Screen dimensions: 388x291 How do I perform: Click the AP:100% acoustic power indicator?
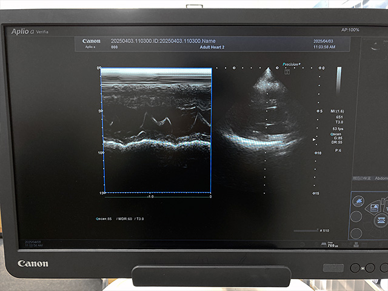click(x=350, y=30)
